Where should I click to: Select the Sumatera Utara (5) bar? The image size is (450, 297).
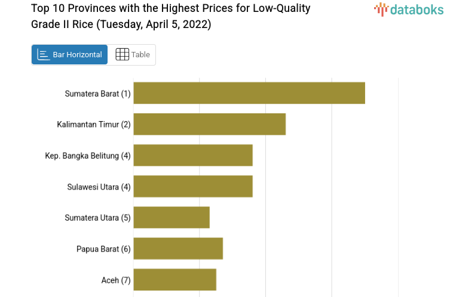pos(172,217)
